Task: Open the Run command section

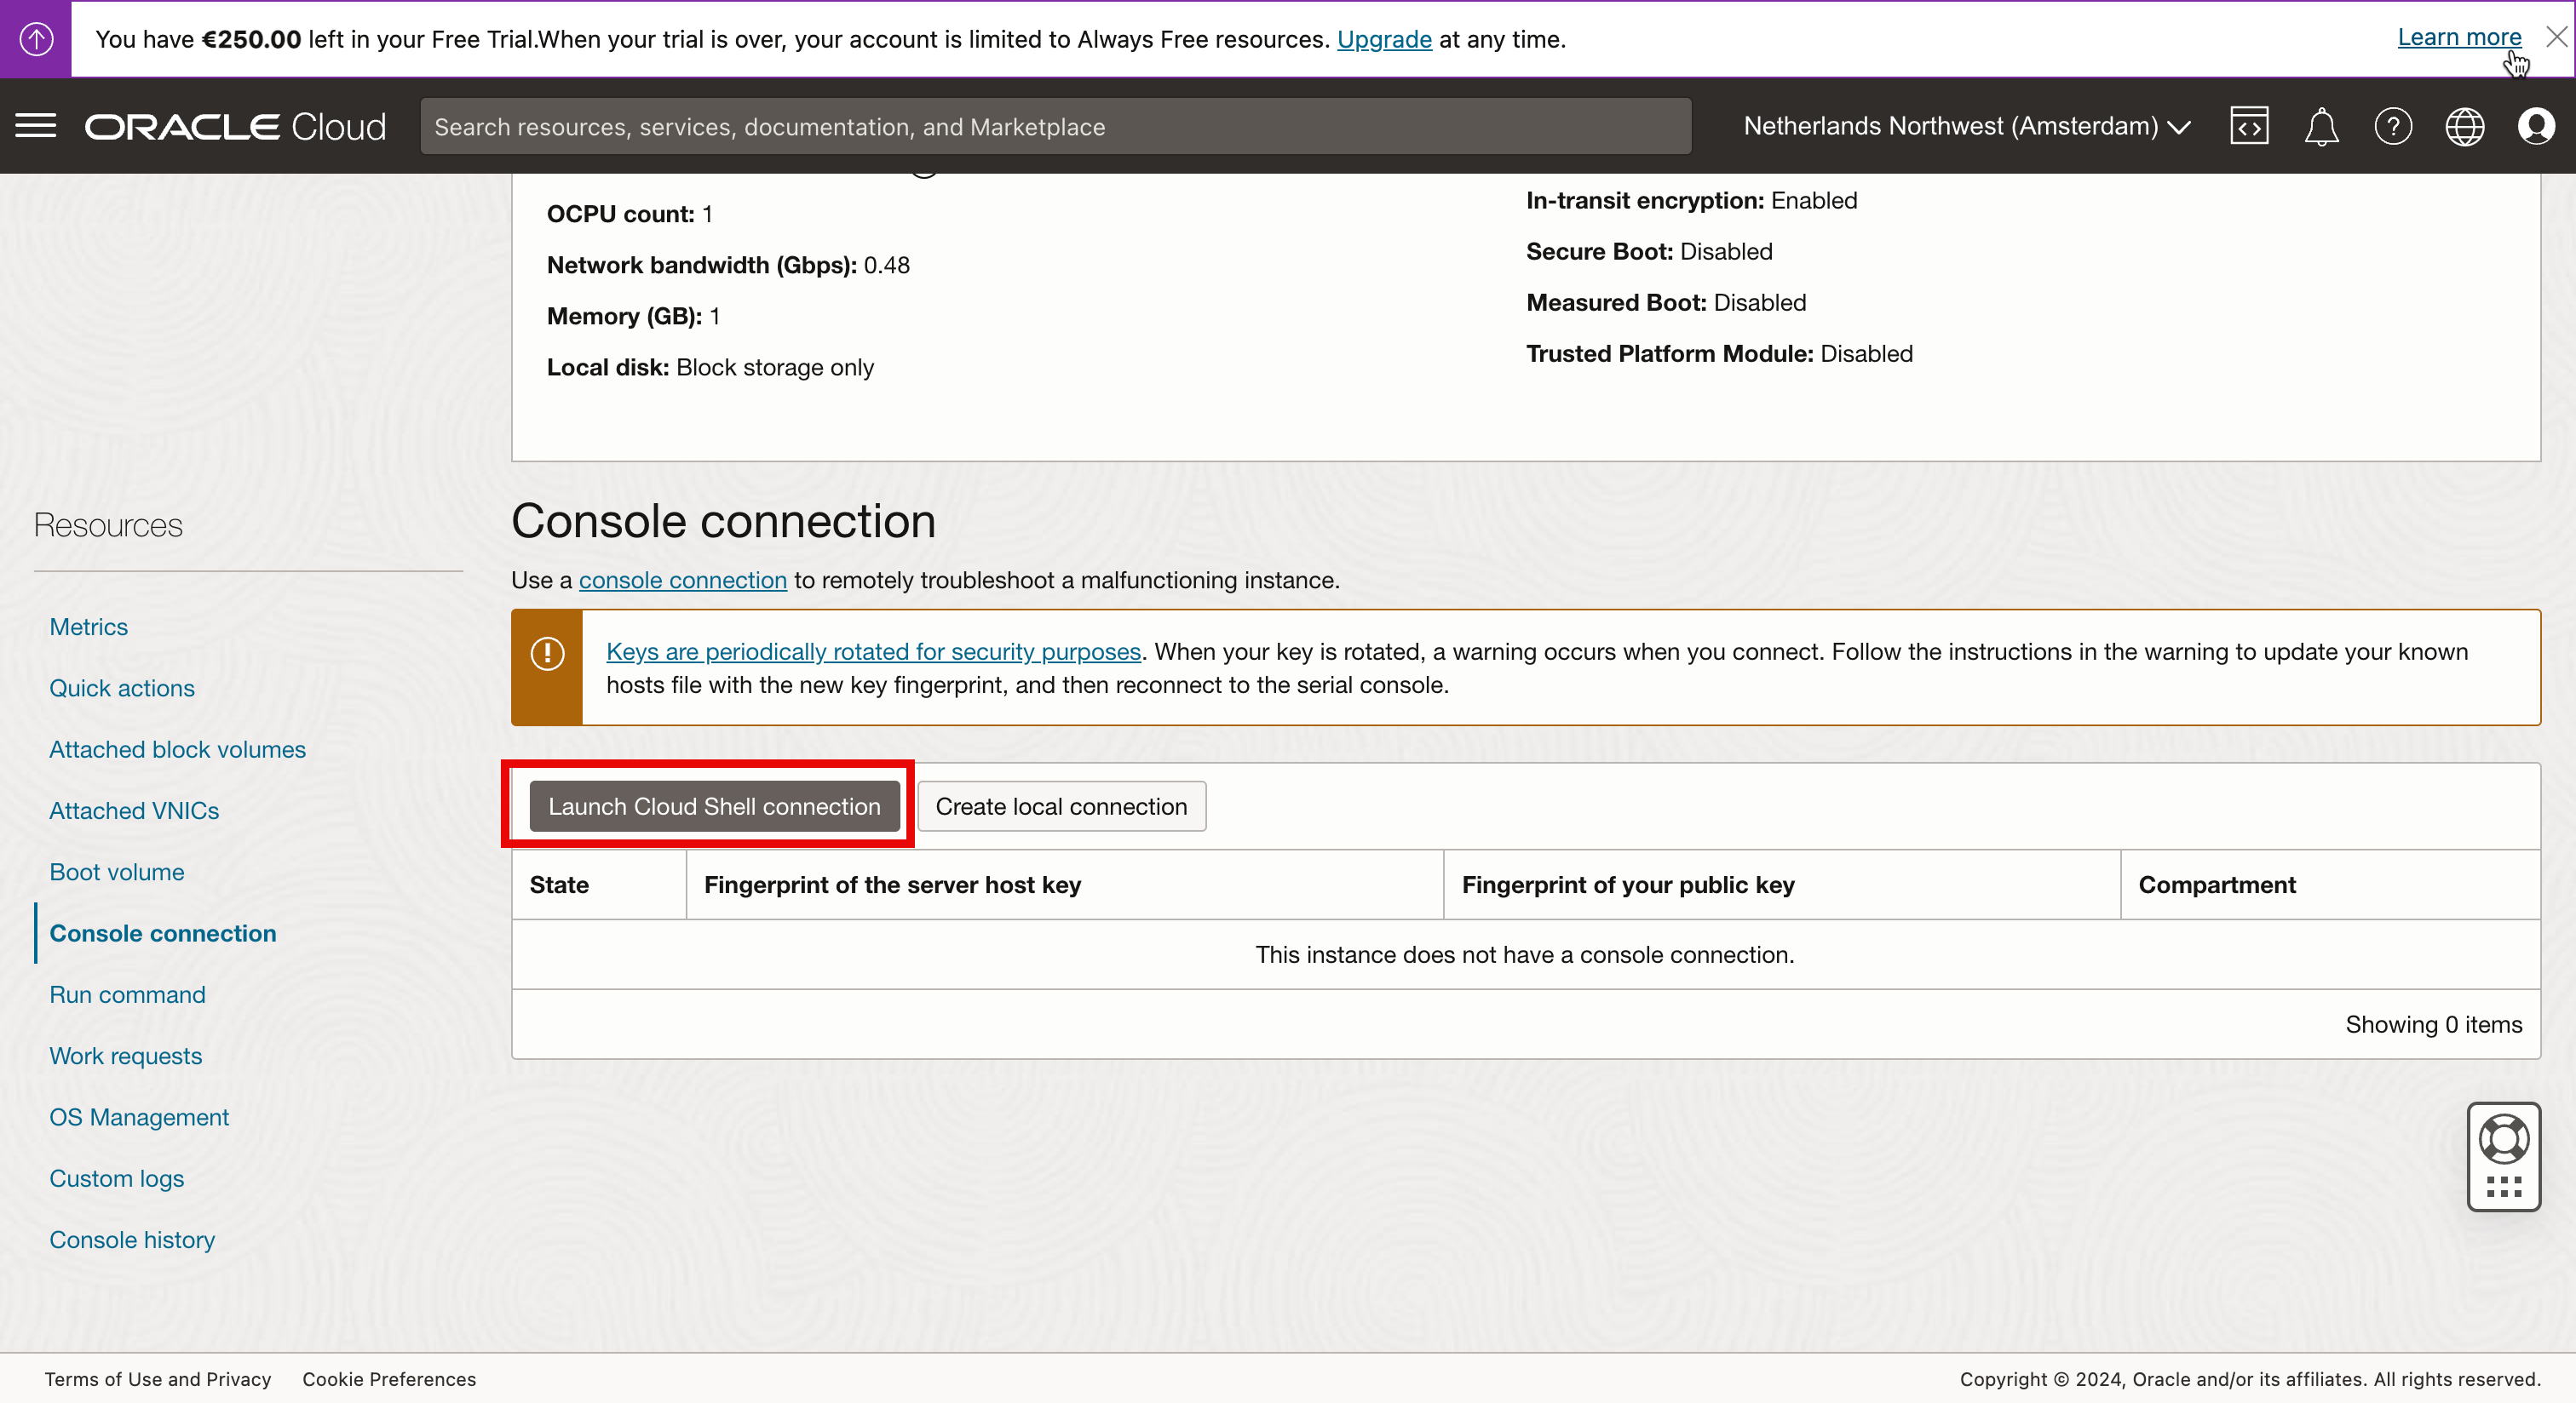Action: 127,994
